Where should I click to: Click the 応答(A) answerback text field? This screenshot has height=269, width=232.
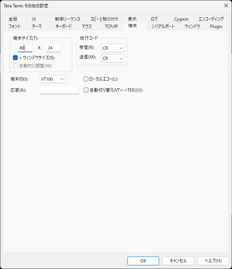[x=59, y=90]
